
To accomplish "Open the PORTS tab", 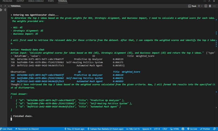I will tap(51, 1).
